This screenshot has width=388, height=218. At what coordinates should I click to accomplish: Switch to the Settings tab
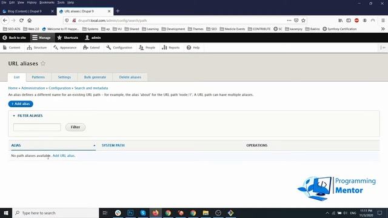pos(64,77)
